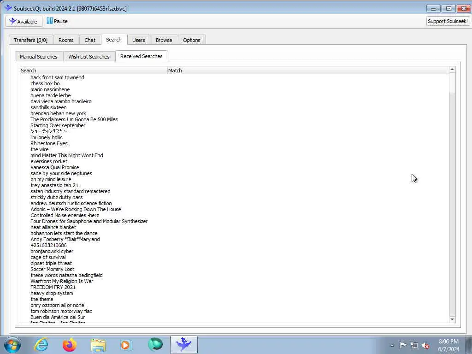Image resolution: width=472 pixels, height=354 pixels.
Task: Open the Support Soulseek! link button
Action: tap(448, 21)
